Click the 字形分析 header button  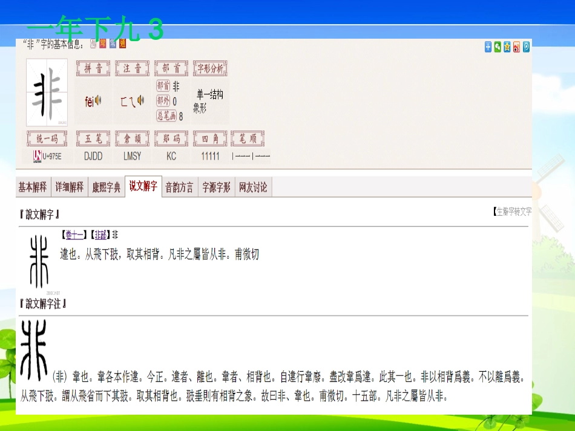point(210,68)
